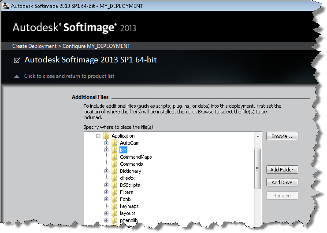Image resolution: width=327 pixels, height=233 pixels.
Task: Click the AutoCam folder icon
Action: click(x=115, y=143)
